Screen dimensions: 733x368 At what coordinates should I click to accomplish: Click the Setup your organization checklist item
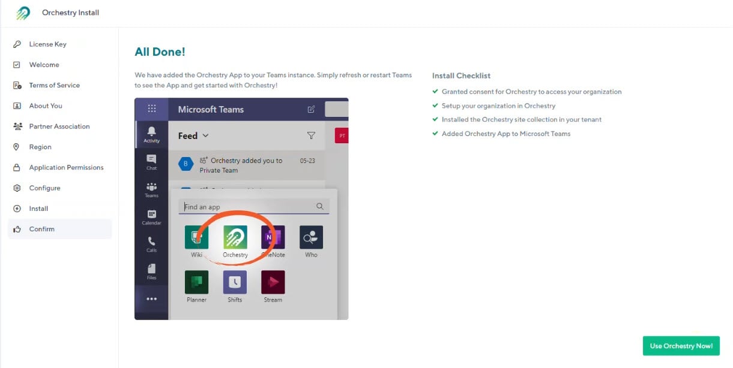click(498, 105)
